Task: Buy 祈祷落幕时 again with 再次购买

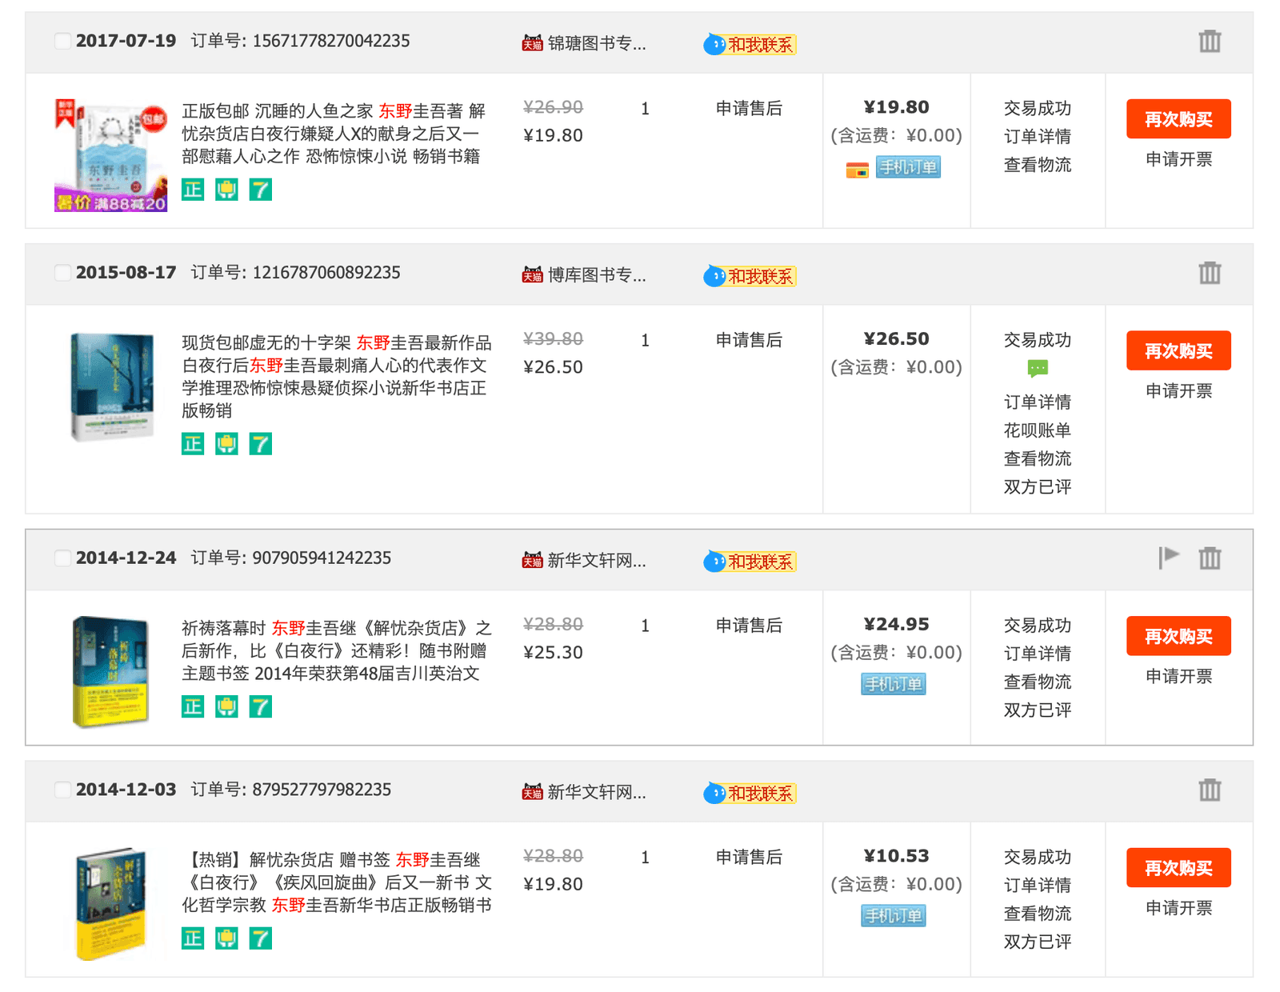Action: (x=1178, y=636)
